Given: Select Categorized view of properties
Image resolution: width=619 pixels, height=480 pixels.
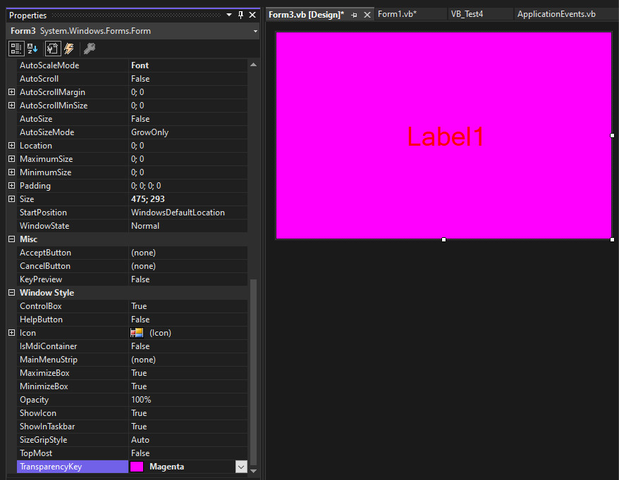Looking at the screenshot, I should tap(16, 48).
